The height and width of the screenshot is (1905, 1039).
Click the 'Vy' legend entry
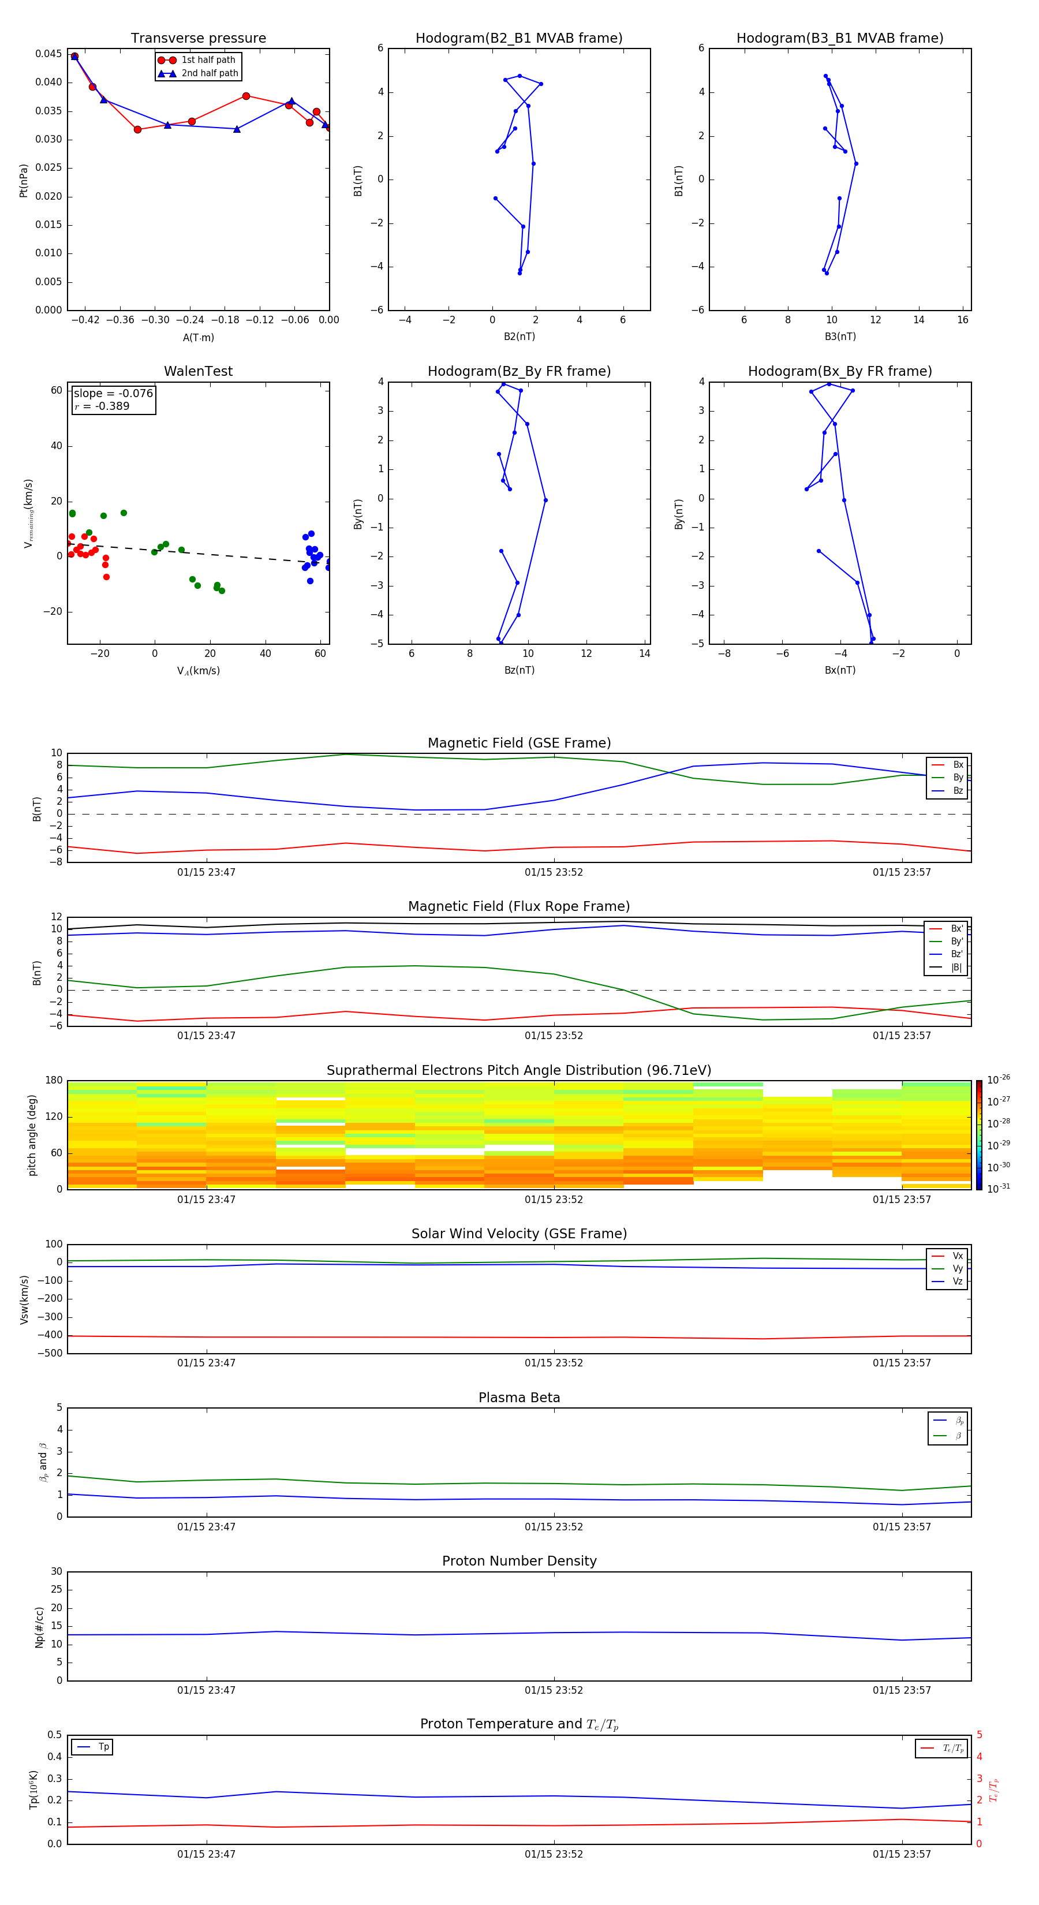[x=947, y=1268]
